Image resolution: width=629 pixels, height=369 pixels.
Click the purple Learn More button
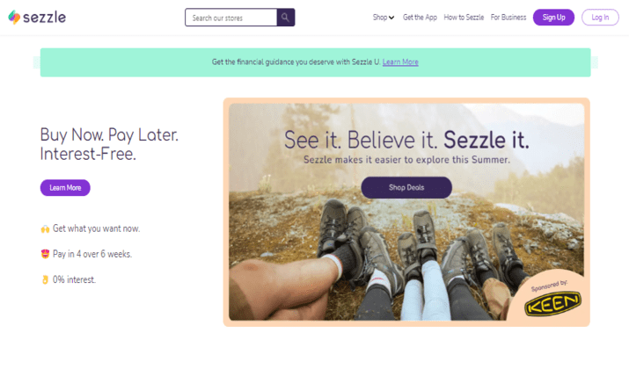click(65, 187)
